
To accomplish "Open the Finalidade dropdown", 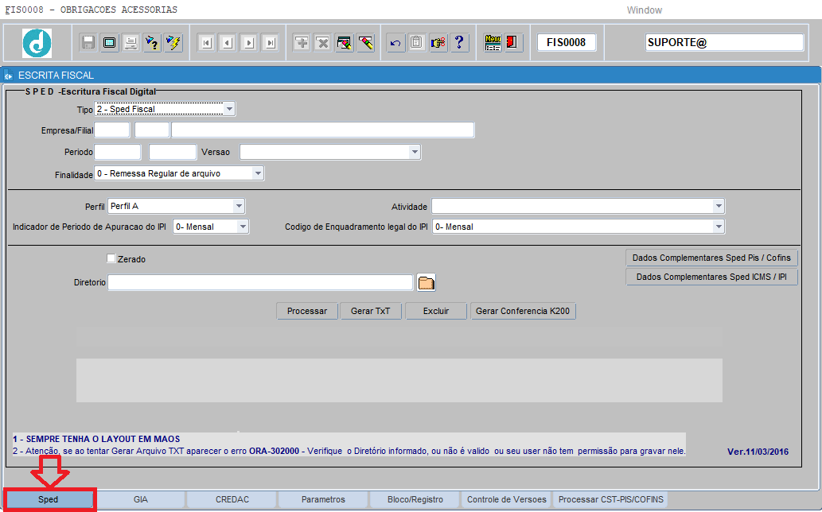I will pyautogui.click(x=257, y=173).
